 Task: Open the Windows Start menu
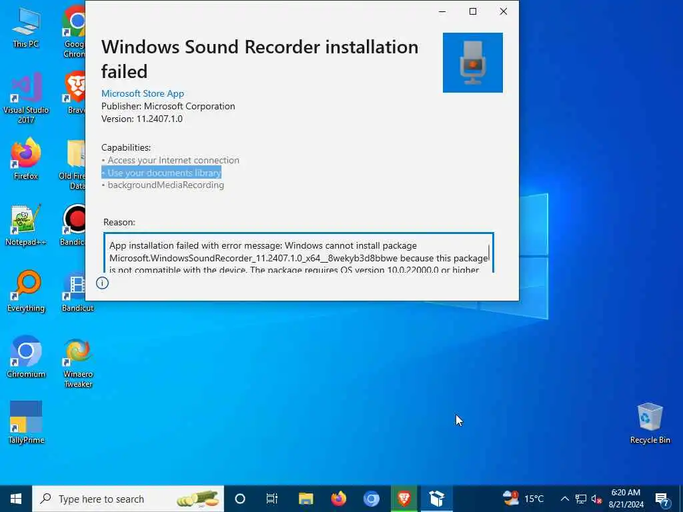tap(16, 499)
